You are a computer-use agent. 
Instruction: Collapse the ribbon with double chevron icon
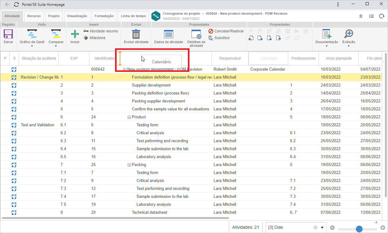[x=361, y=16]
